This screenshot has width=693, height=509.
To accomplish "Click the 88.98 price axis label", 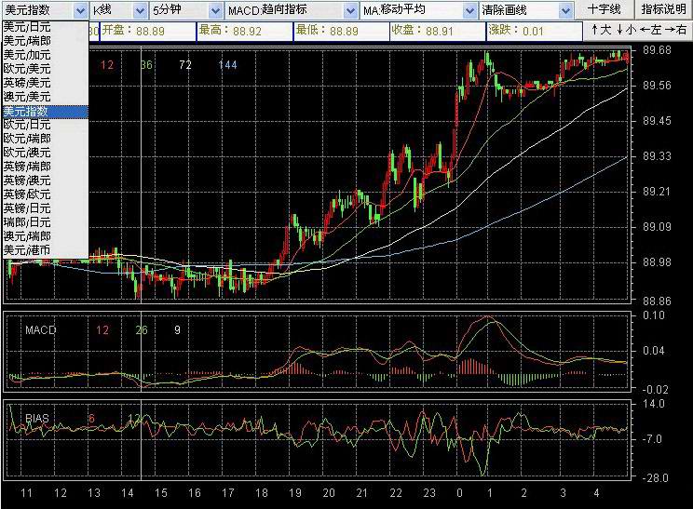I will (x=657, y=262).
